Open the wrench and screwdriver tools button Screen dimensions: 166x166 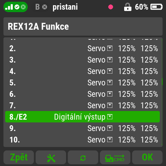click(x=51, y=157)
